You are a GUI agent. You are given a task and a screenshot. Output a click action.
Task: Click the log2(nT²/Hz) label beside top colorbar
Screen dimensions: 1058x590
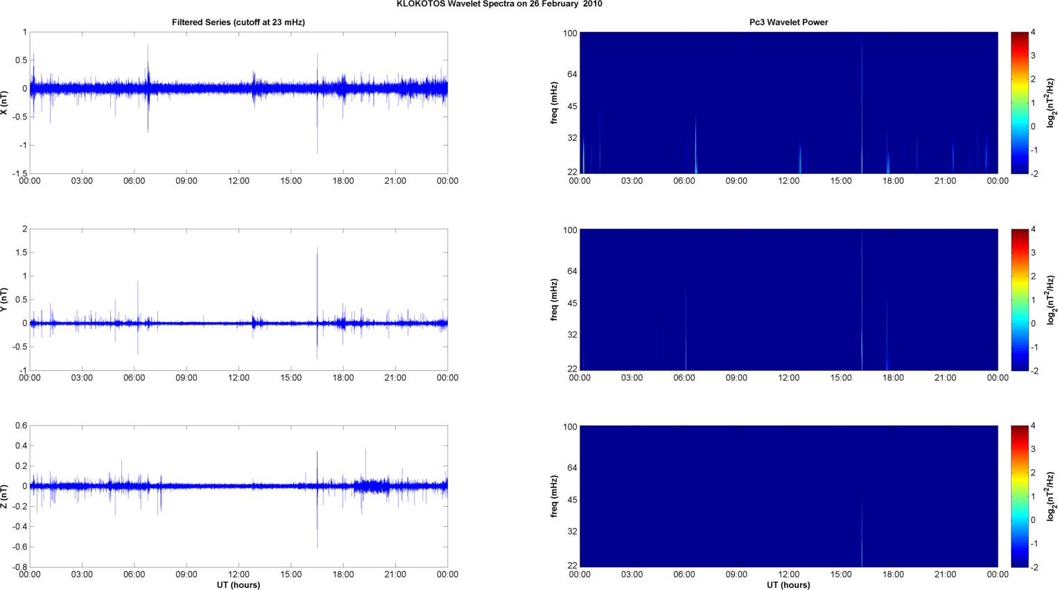click(x=1051, y=103)
